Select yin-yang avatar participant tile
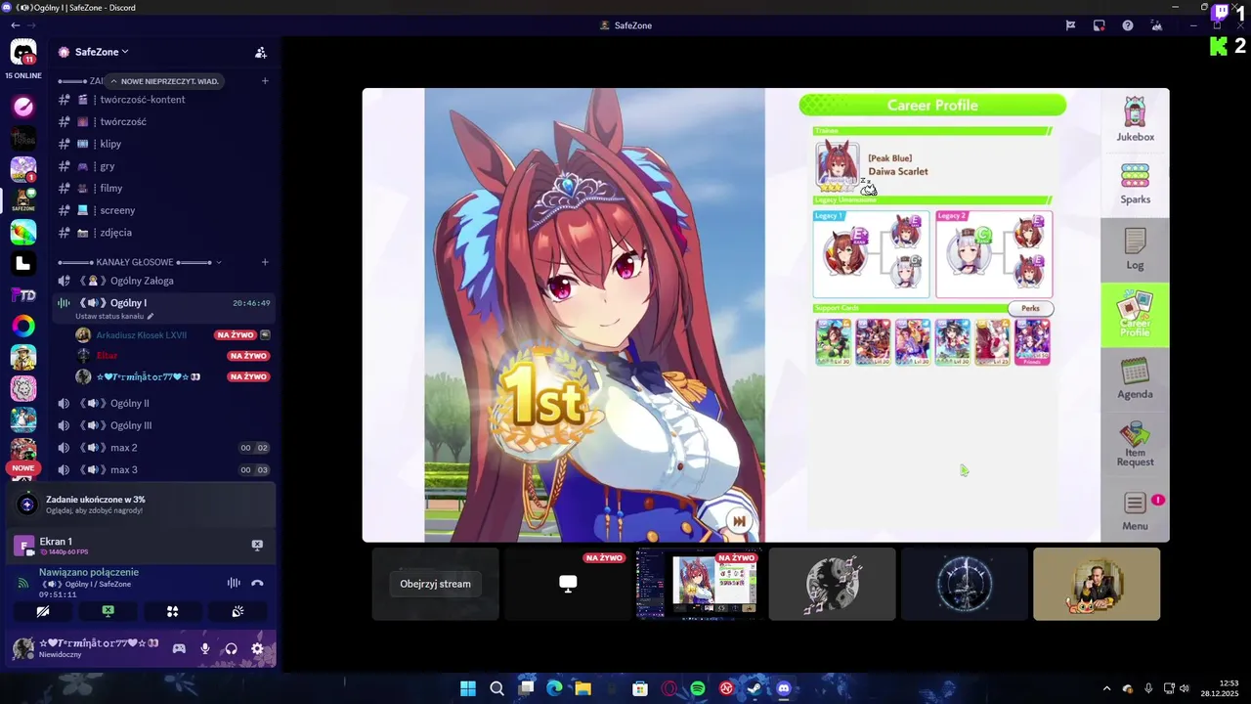The height and width of the screenshot is (704, 1251). coord(832,584)
